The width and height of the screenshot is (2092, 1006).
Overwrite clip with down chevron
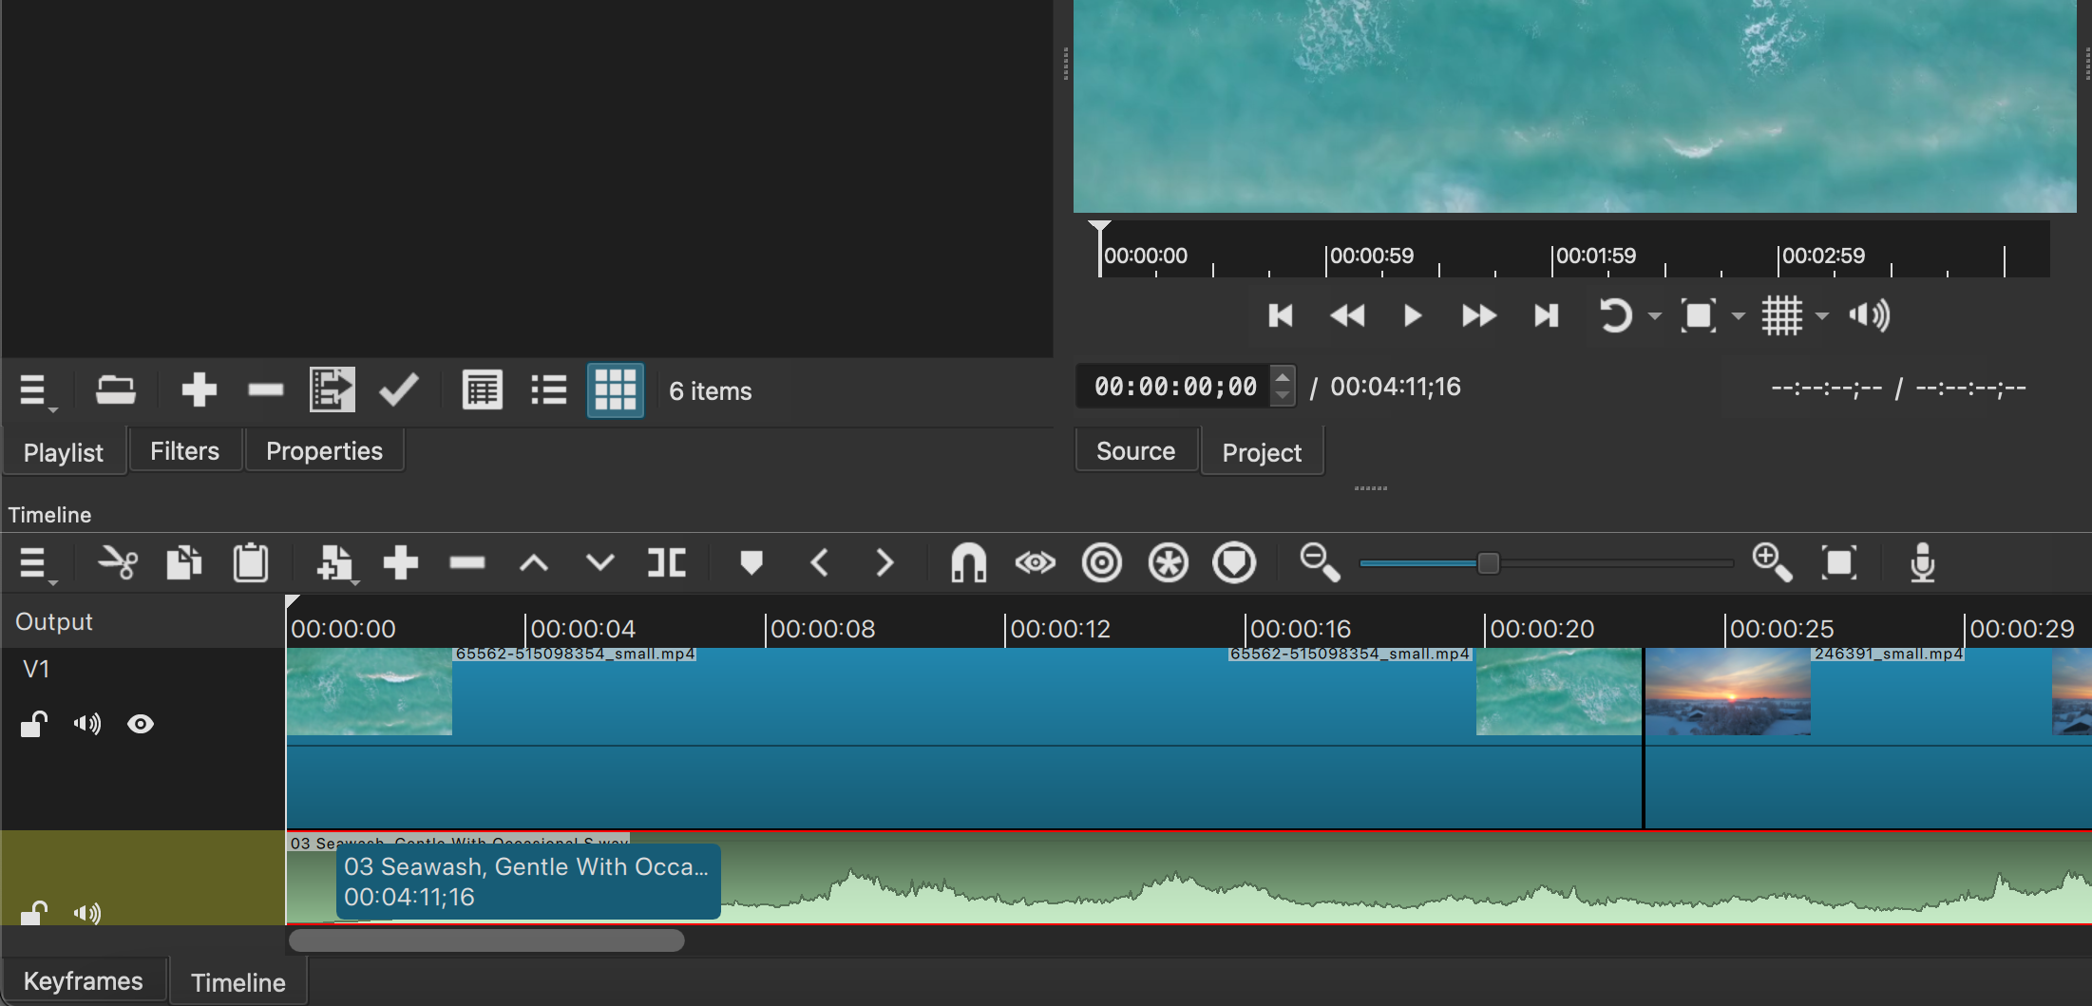click(x=599, y=562)
